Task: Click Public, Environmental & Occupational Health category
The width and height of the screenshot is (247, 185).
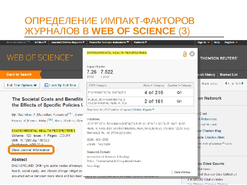Action: click(107, 101)
